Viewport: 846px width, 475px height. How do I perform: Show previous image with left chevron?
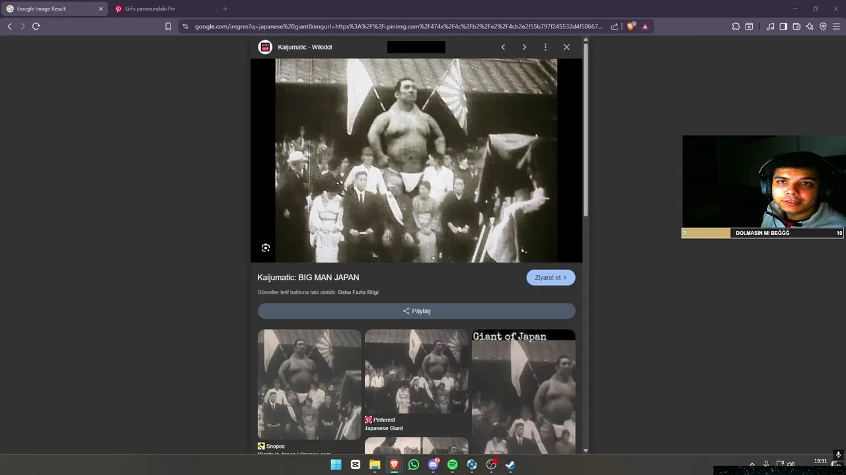click(503, 47)
